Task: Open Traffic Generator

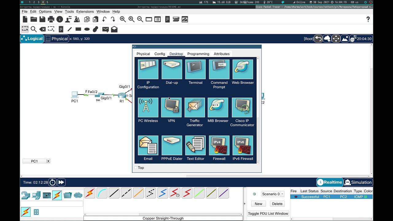Action: (x=195, y=107)
